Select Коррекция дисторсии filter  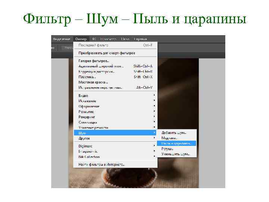click(115, 71)
